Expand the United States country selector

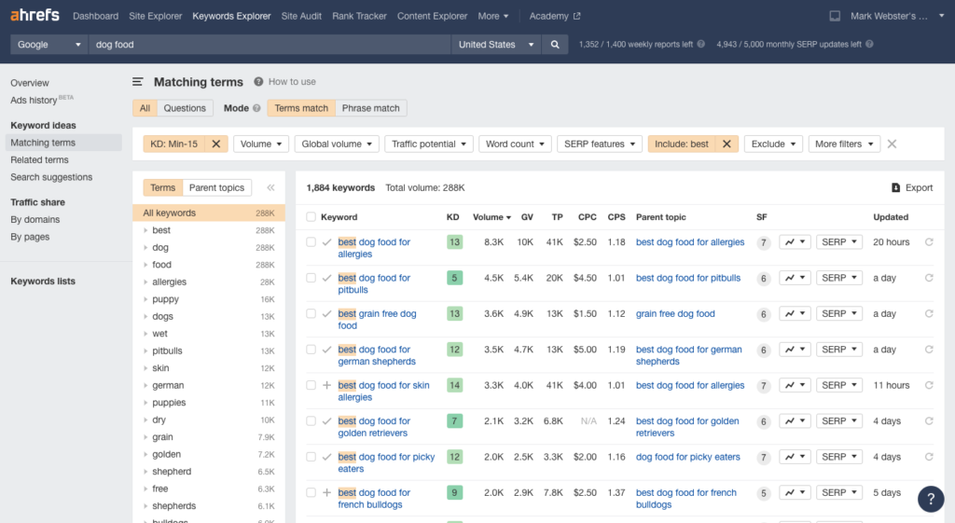coord(496,45)
